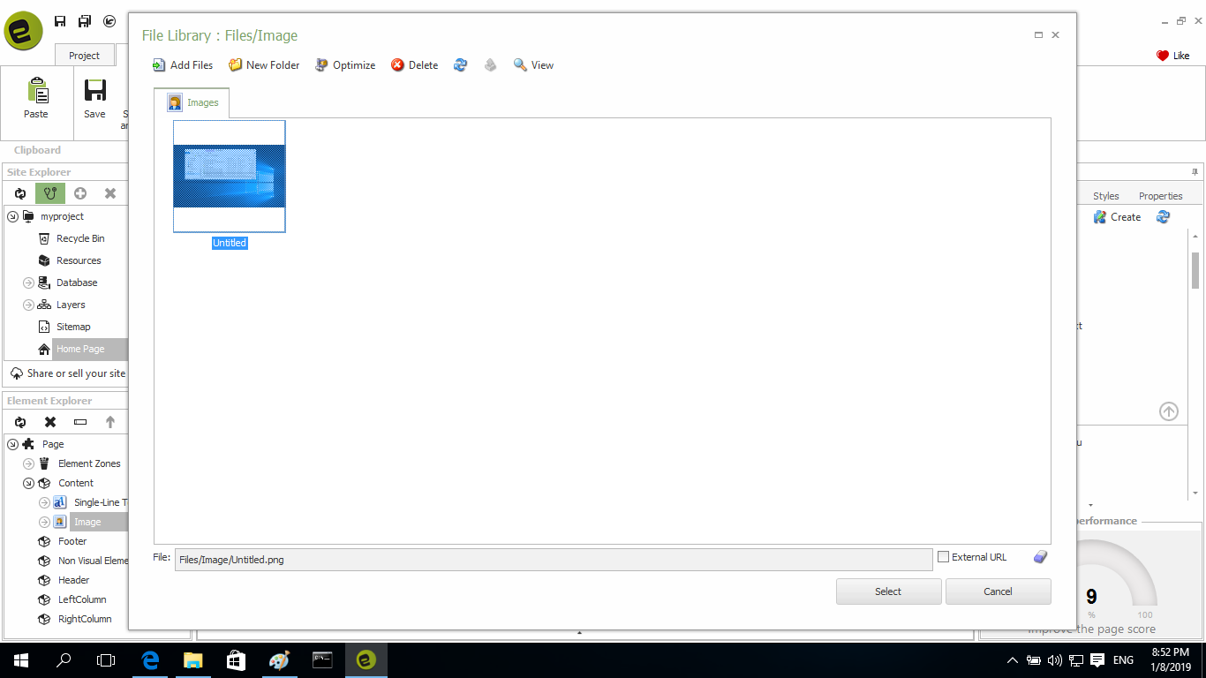Select the Untitled image thumbnail
The width and height of the screenshot is (1206, 678).
229,177
